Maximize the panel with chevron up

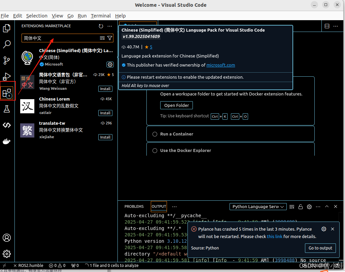327,206
